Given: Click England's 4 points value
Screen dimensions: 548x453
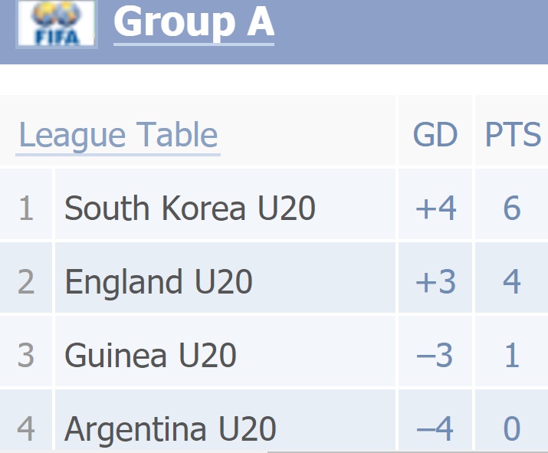Looking at the screenshot, I should 512,282.
